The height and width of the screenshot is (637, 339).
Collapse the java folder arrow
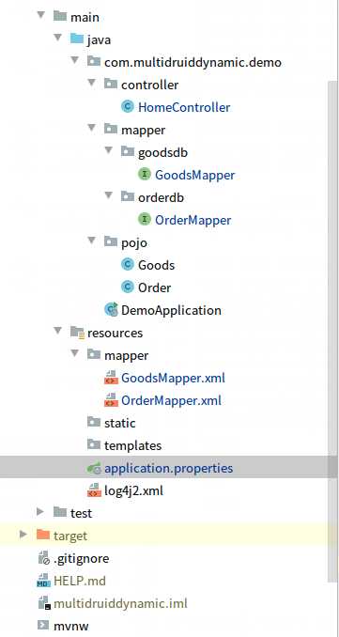point(57,38)
